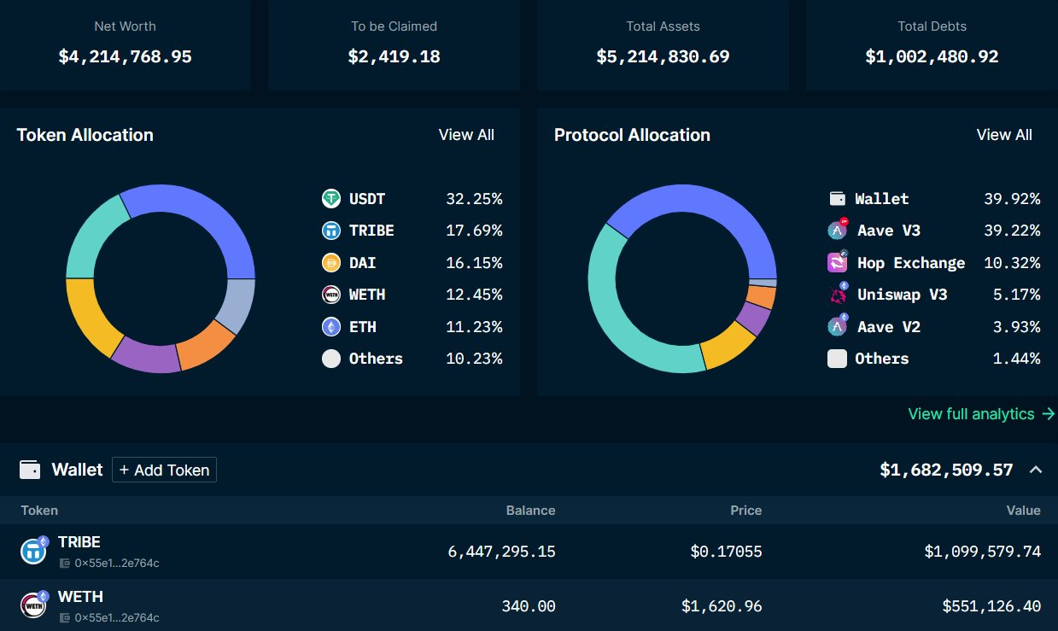The image size is (1058, 631).
Task: Click the Aave V2 protocol icon
Action: coord(837,326)
